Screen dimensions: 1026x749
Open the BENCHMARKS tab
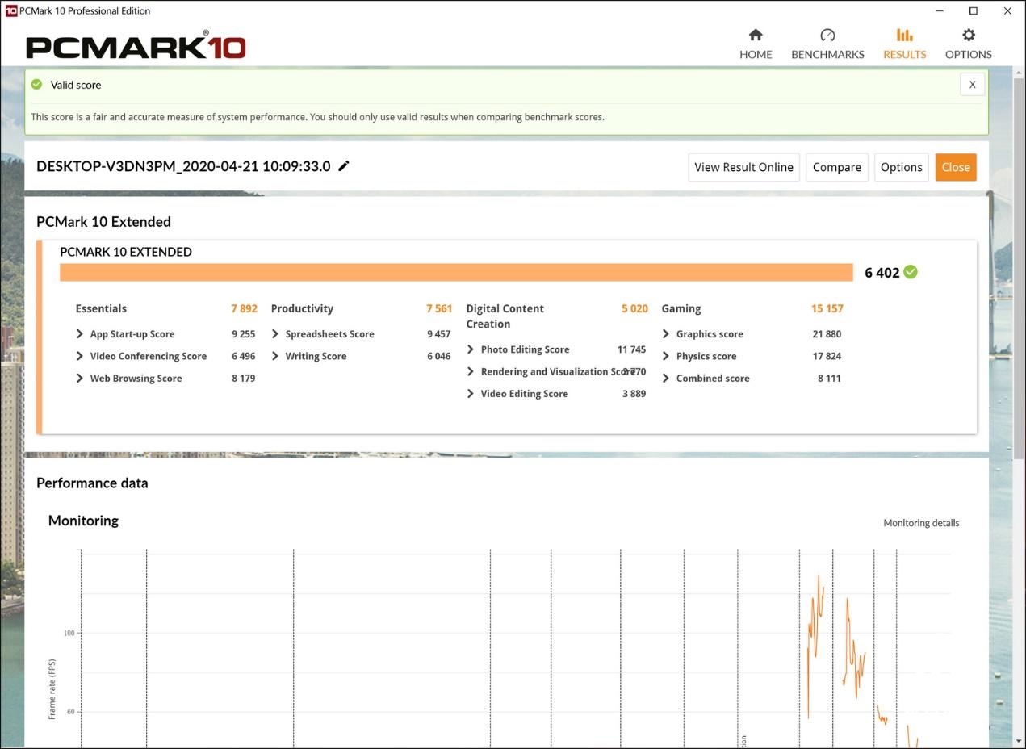pos(827,44)
